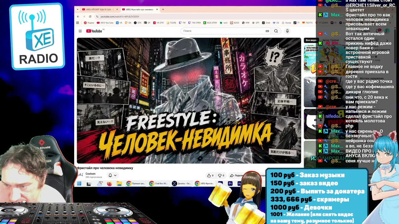399x224 pixels.
Task: Open the BOOS bookmark
Action: click(x=235, y=23)
